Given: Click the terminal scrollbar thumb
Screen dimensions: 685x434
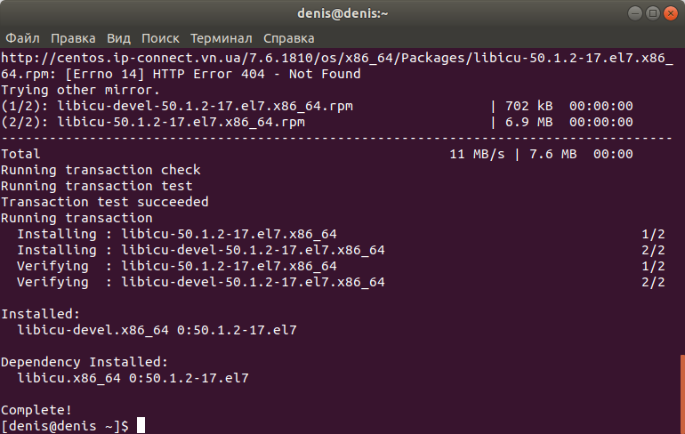Looking at the screenshot, I should tap(683, 394).
